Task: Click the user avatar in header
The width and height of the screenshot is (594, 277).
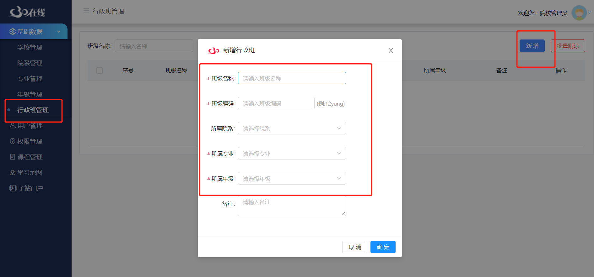Action: coord(579,13)
